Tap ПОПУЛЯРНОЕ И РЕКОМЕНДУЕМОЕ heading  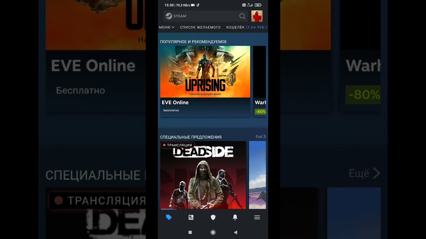pos(193,42)
